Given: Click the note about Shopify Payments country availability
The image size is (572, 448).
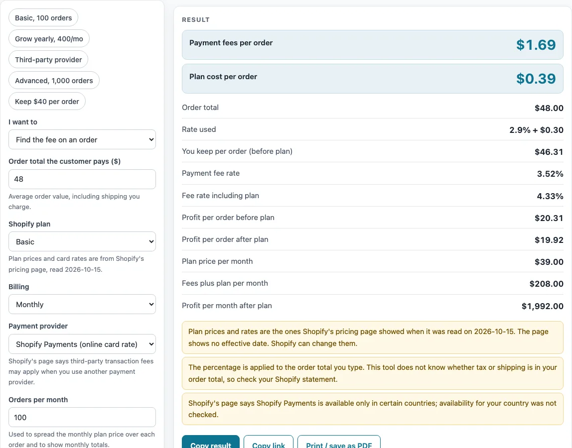Looking at the screenshot, I should click(x=373, y=409).
